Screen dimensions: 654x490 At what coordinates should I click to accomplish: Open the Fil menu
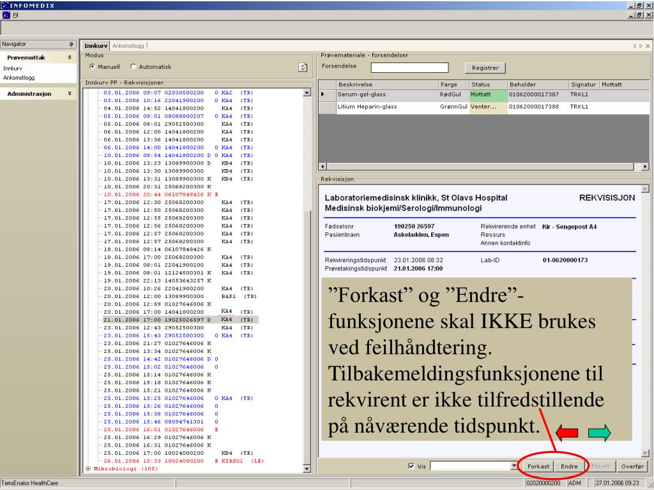pyautogui.click(x=15, y=15)
